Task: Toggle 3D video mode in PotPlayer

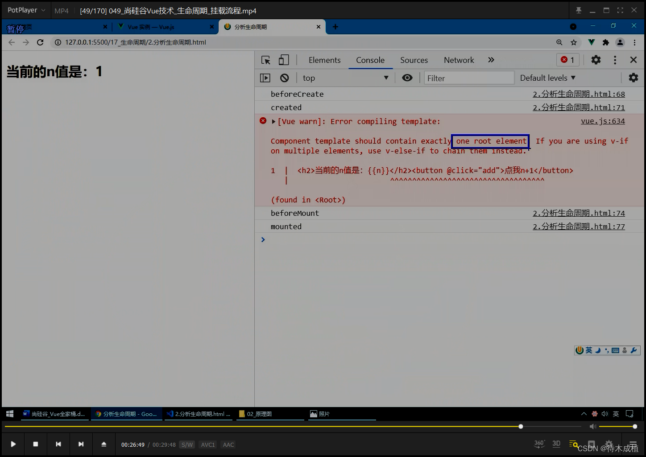Action: (x=556, y=444)
